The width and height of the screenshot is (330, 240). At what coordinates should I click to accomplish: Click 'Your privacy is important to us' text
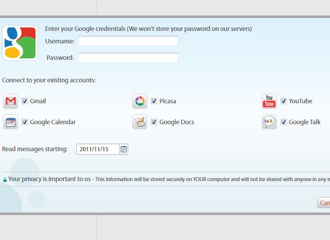[49, 179]
